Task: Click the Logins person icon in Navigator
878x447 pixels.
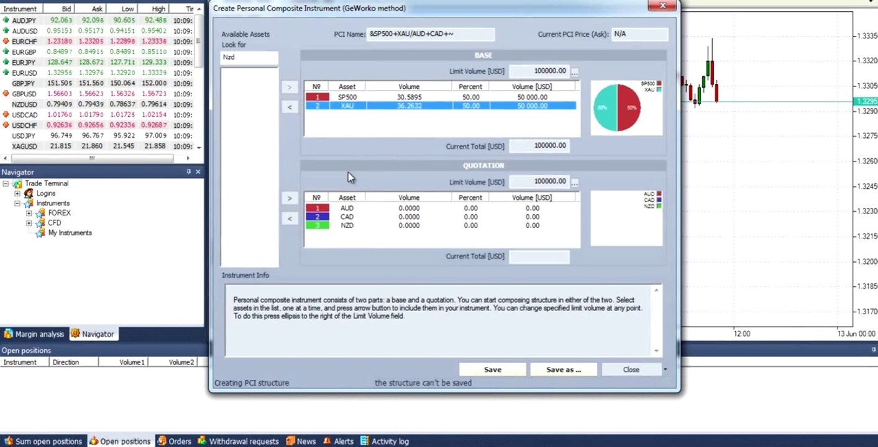Action: pos(29,194)
